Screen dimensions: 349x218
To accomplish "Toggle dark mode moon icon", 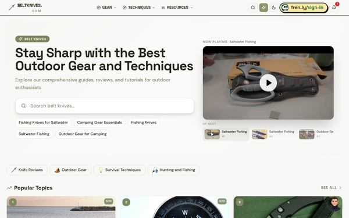I will pos(273,8).
